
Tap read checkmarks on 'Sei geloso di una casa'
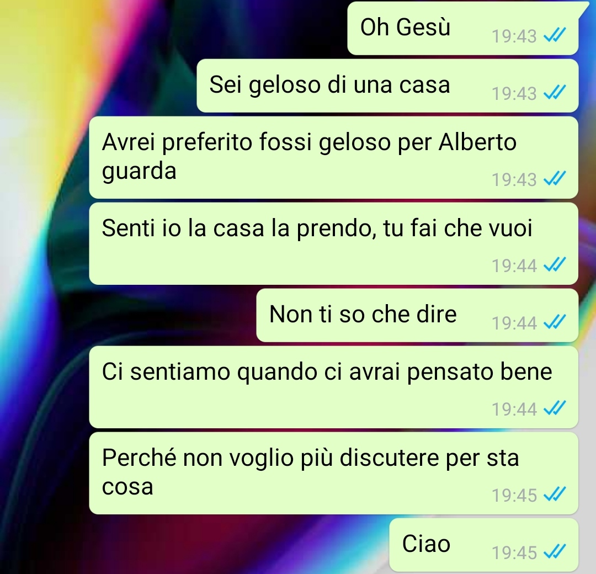pos(555,92)
